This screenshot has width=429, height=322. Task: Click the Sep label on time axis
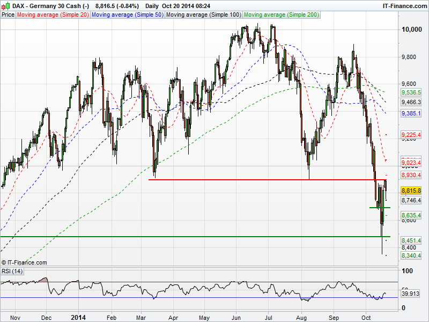334,318
